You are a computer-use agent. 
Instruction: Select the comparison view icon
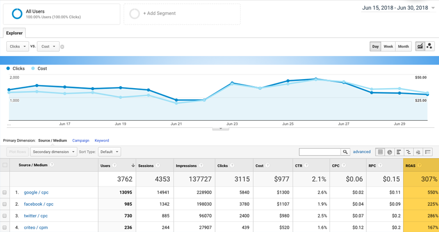409,152
